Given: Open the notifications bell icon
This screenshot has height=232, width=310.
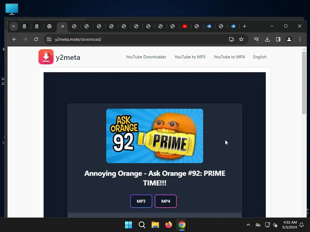Looking at the screenshot, I should point(302,225).
